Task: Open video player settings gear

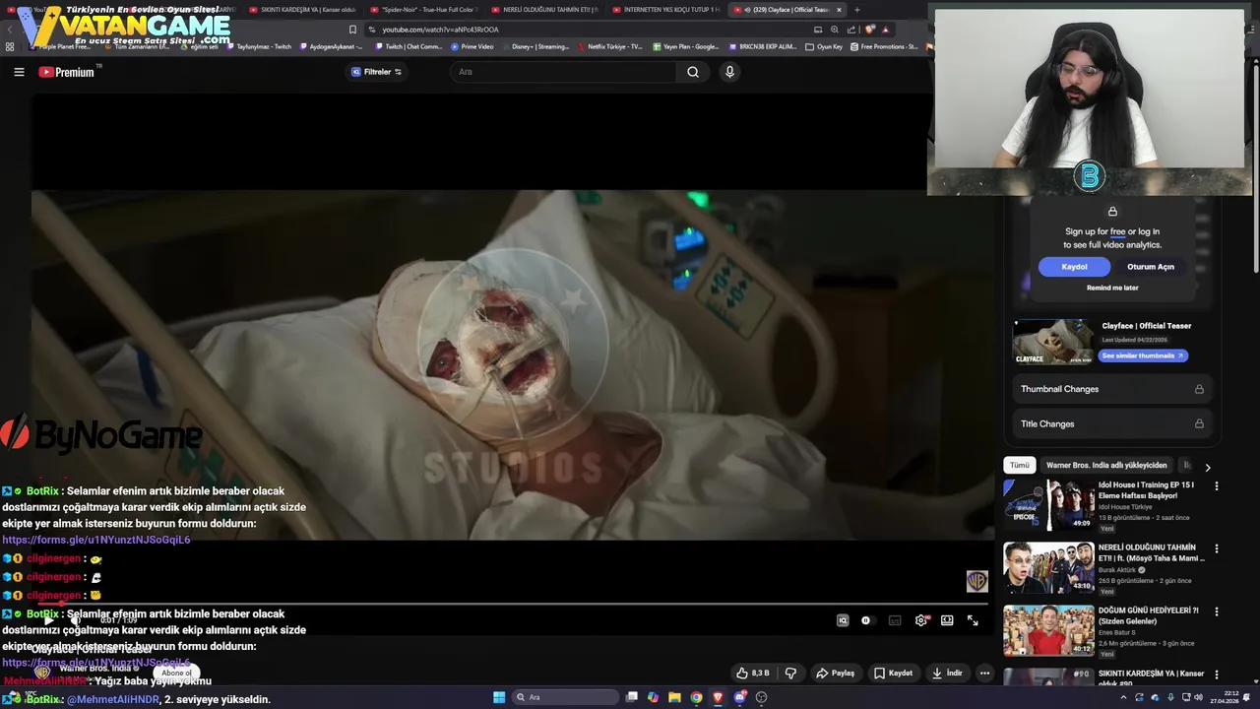Action: click(x=921, y=620)
